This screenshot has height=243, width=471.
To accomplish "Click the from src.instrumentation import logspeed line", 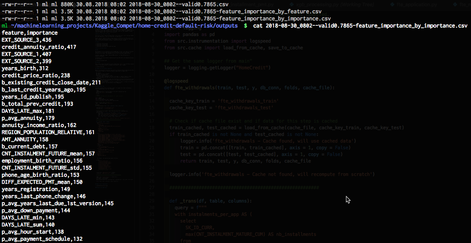I will pos(217,41).
